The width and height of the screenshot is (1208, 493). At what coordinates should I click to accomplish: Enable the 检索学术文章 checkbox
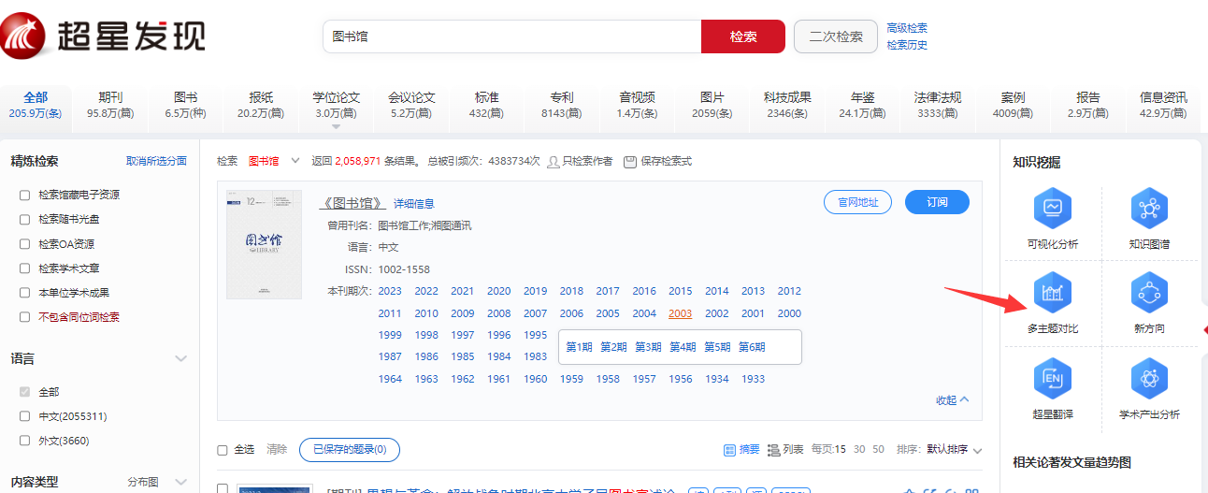coord(25,268)
